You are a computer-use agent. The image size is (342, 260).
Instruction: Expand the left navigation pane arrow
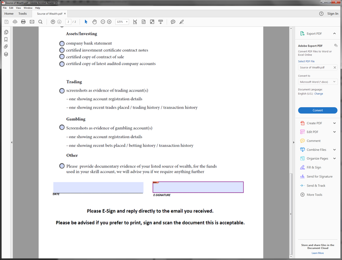(12, 142)
